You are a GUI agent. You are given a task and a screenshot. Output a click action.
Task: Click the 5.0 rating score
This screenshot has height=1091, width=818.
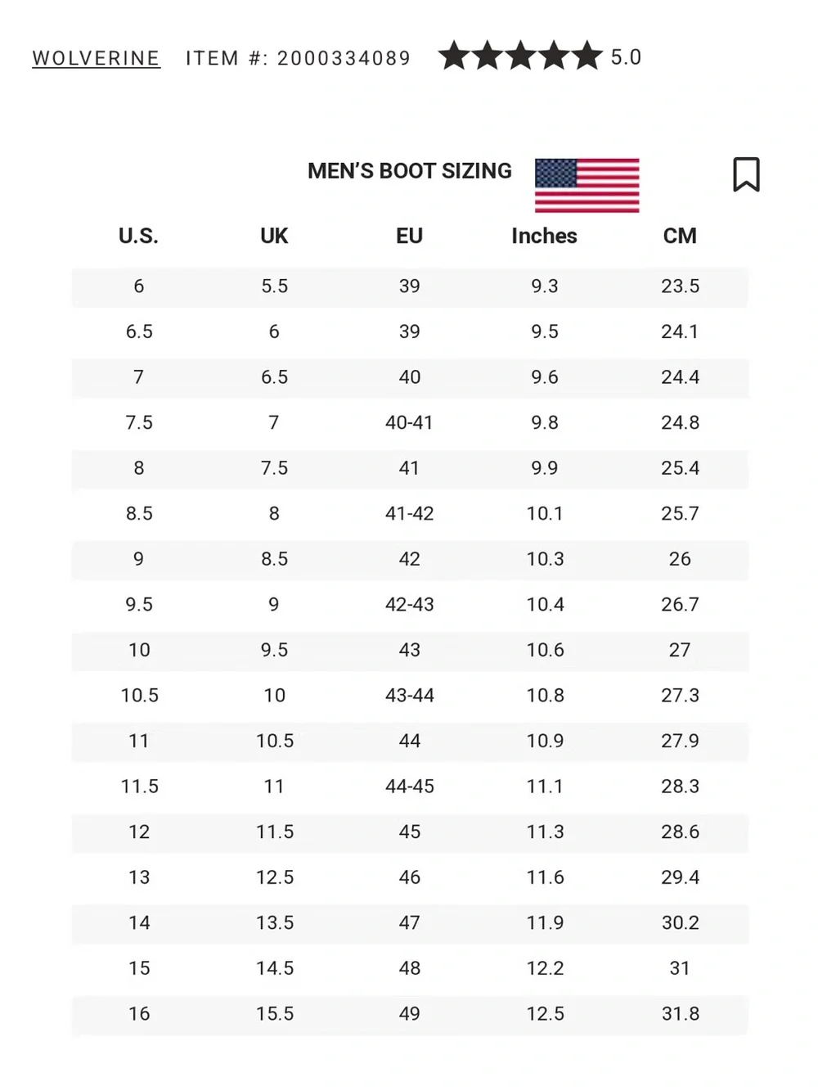coord(627,57)
